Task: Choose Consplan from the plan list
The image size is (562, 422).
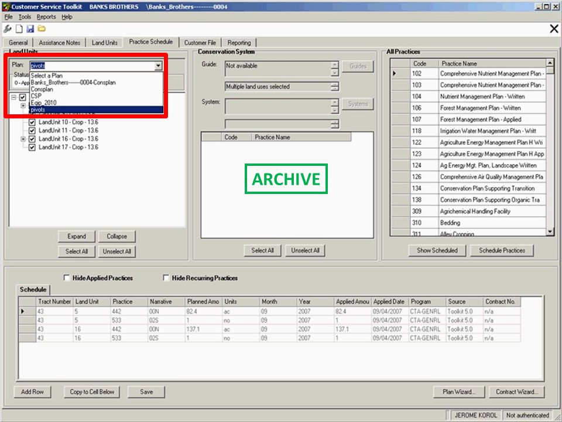Action: (96, 89)
